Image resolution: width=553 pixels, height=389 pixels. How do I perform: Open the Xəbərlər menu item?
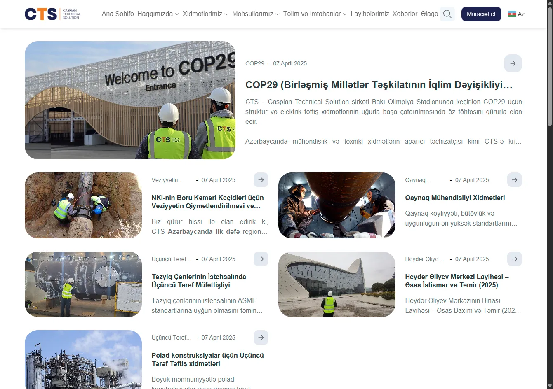point(405,14)
